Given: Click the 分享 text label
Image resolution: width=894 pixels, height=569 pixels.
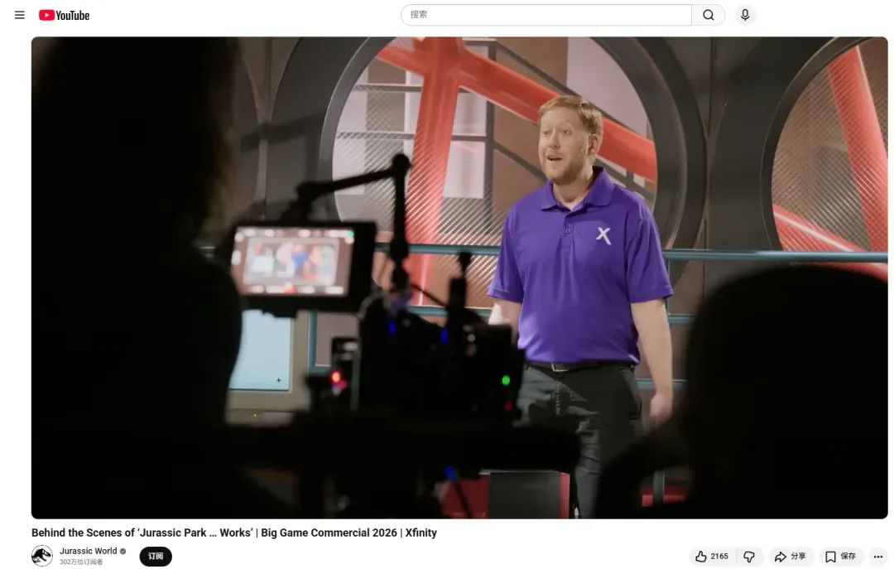Looking at the screenshot, I should [798, 557].
